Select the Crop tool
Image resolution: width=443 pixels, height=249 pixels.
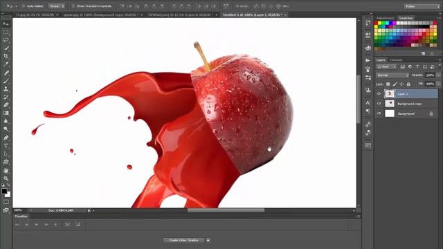coord(6,56)
